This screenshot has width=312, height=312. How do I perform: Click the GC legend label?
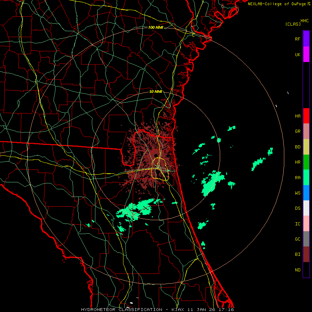tap(297, 239)
